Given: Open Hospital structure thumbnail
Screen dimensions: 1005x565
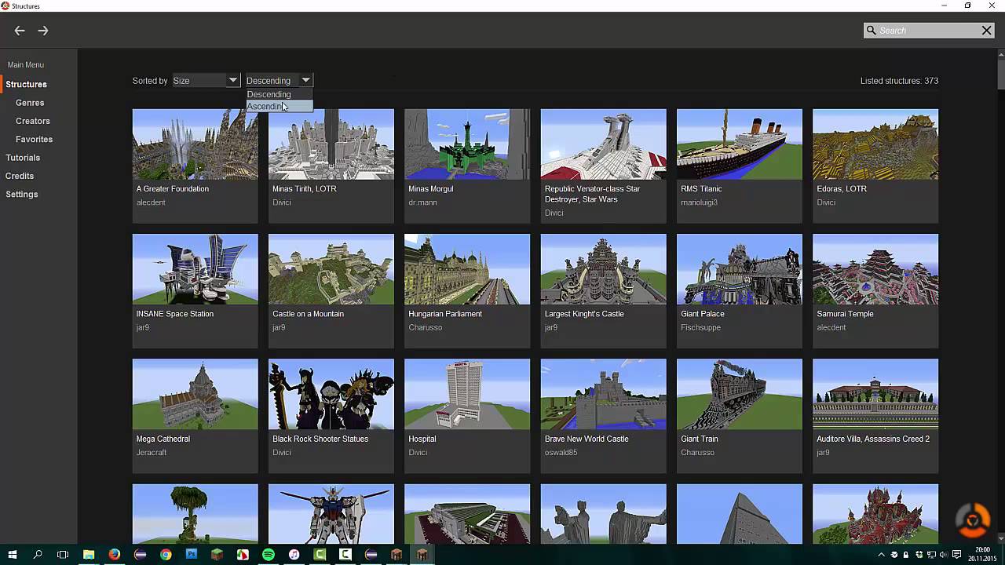Looking at the screenshot, I should tap(467, 394).
